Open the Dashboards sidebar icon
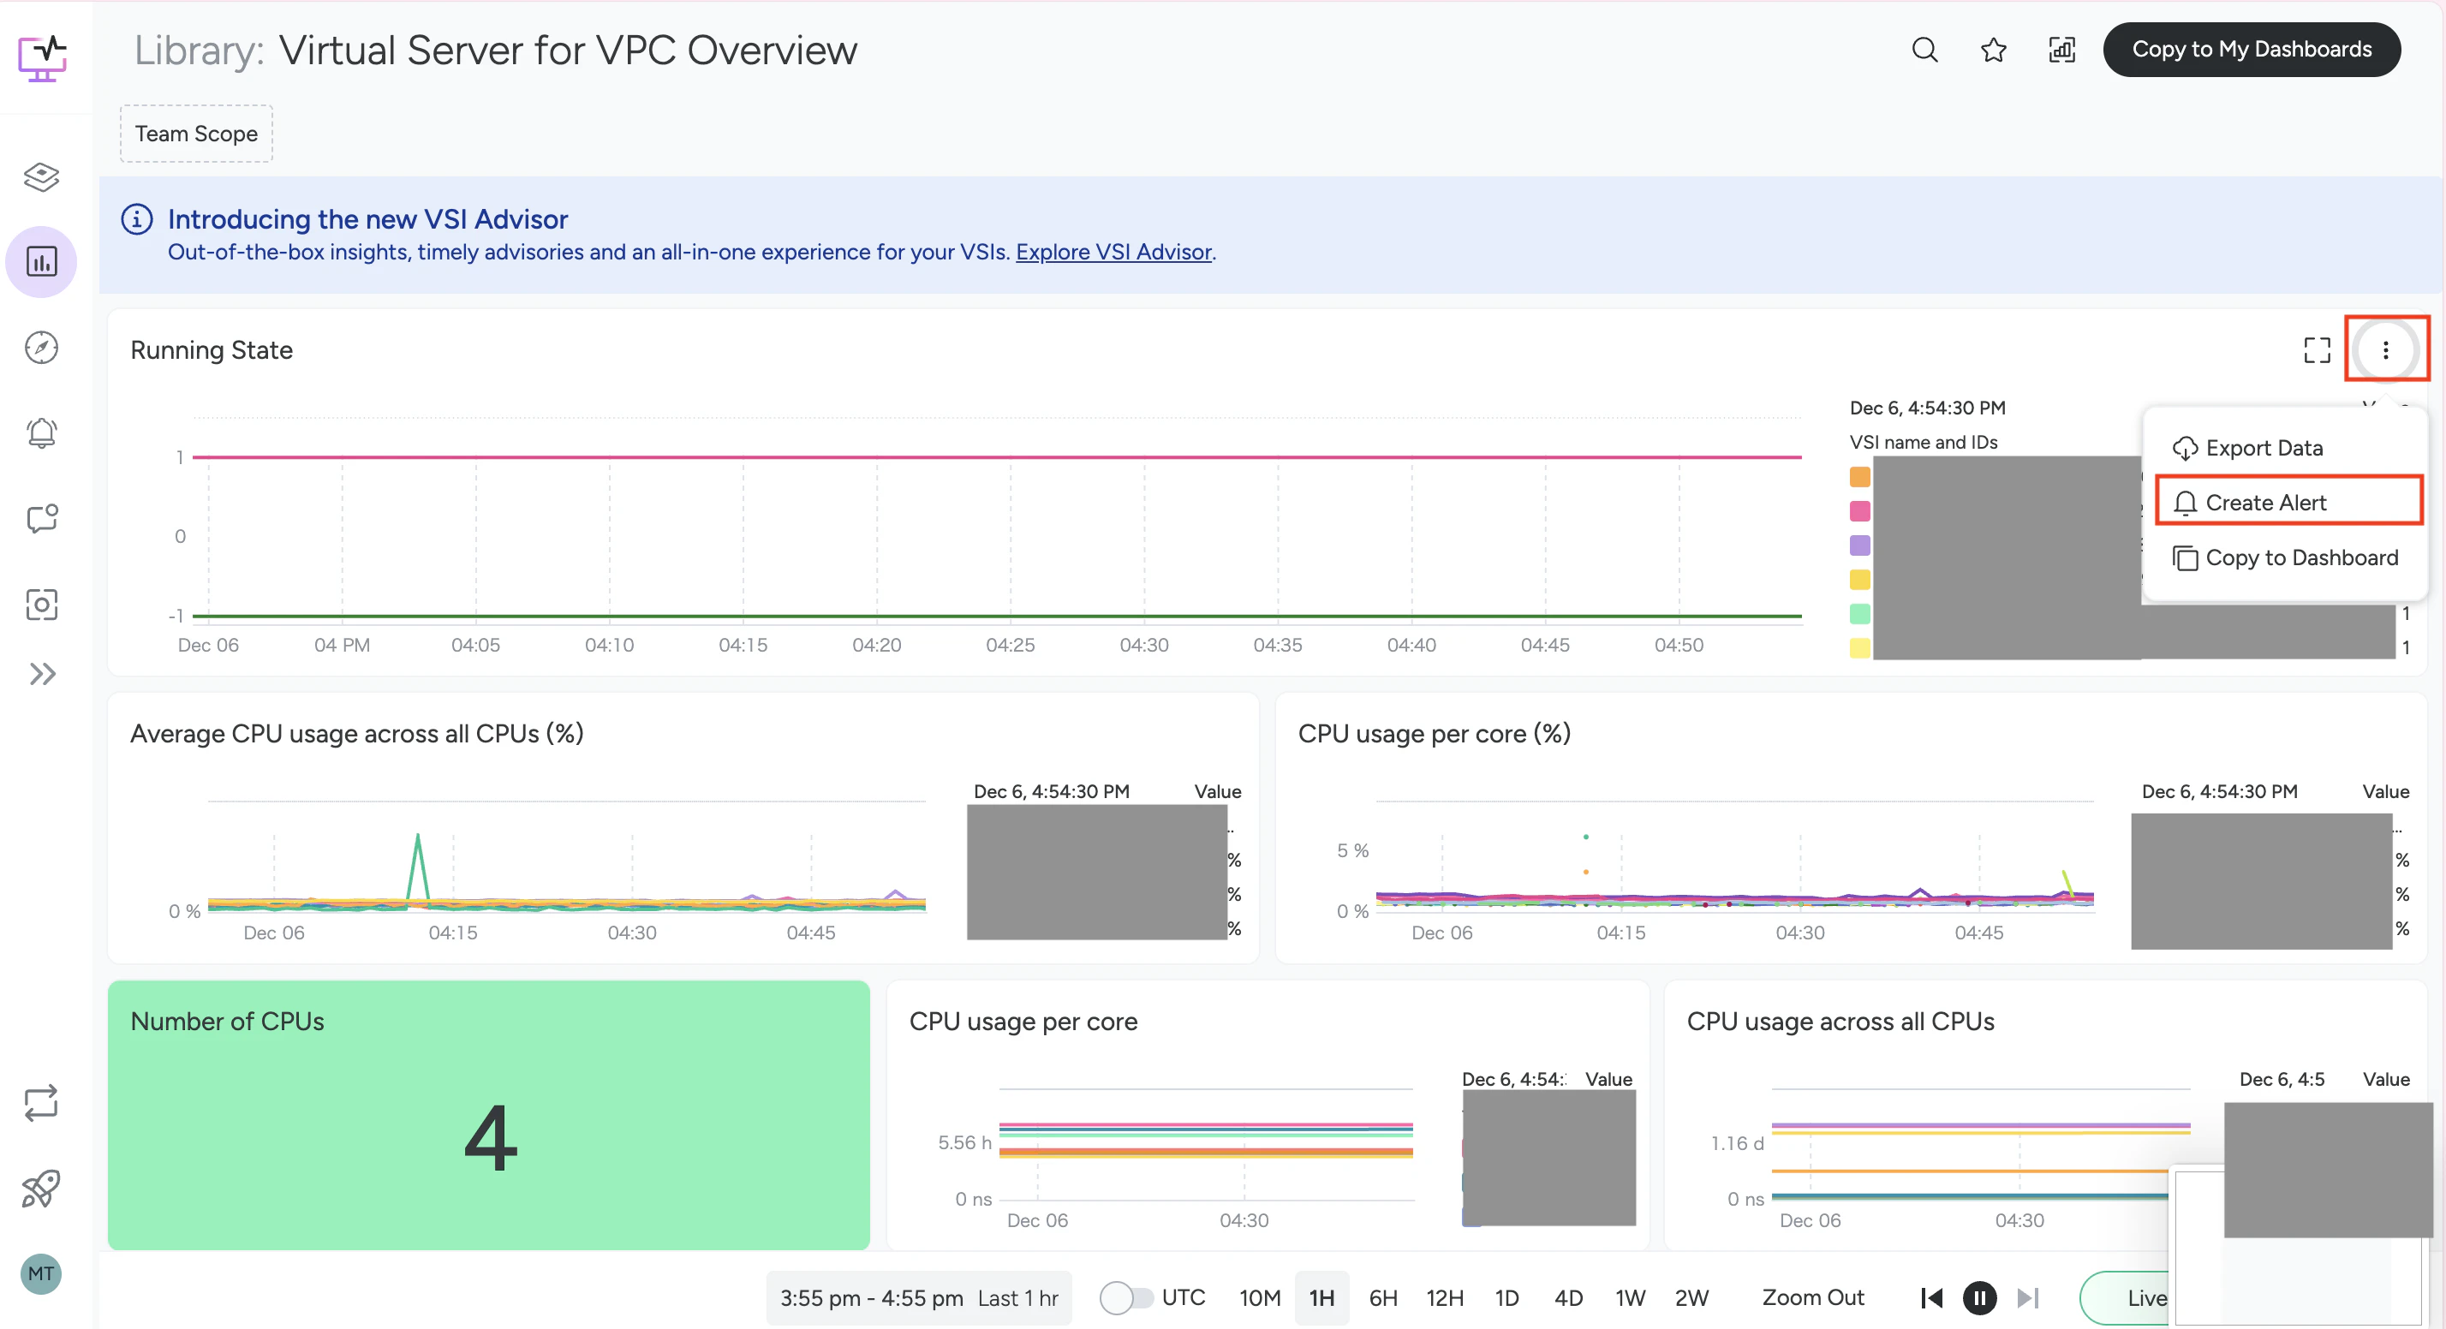Screen dimensions: 2446x1329 coord(42,262)
